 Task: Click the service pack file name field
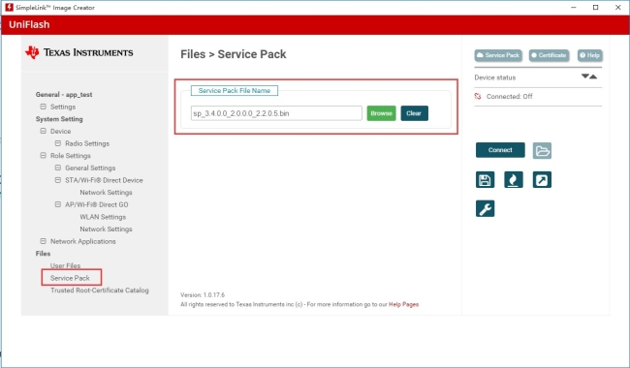[276, 113]
